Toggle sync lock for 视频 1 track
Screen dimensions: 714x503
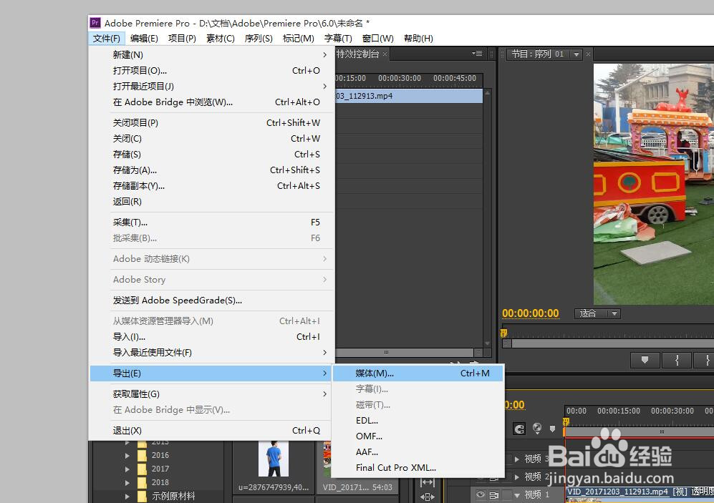click(494, 494)
